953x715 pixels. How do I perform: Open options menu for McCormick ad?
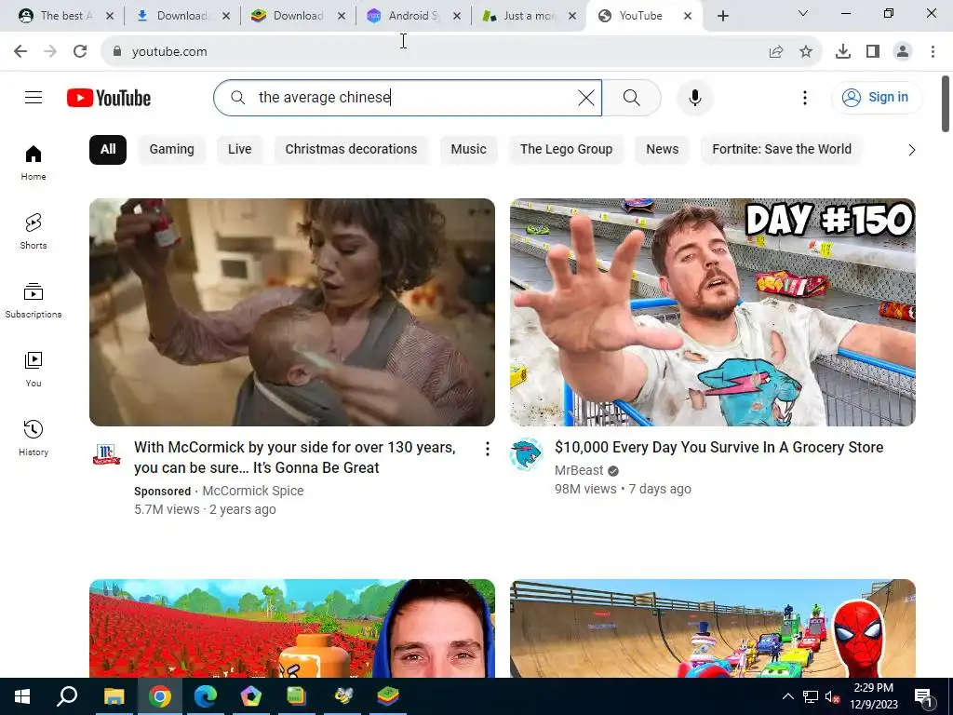(487, 449)
